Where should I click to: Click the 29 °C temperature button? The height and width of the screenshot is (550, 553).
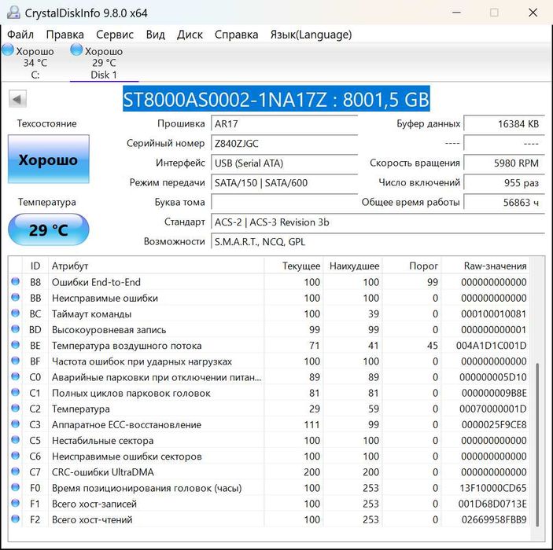coord(48,229)
